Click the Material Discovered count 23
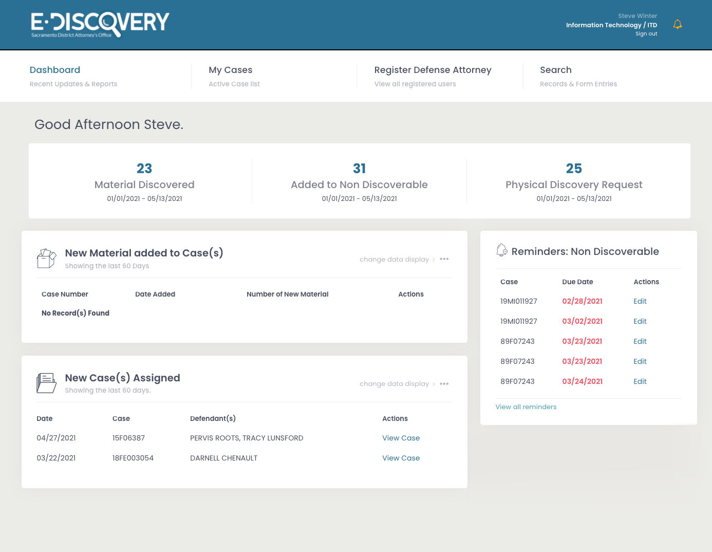Image resolution: width=712 pixels, height=552 pixels. [144, 169]
